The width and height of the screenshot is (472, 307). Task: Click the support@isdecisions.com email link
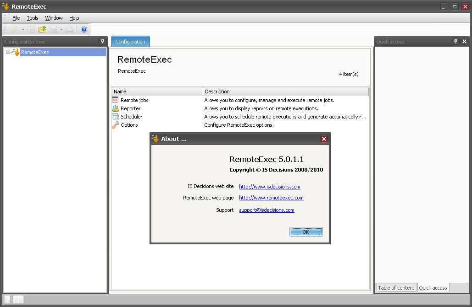pyautogui.click(x=267, y=210)
